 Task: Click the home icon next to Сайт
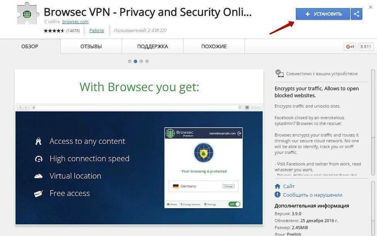(x=277, y=186)
